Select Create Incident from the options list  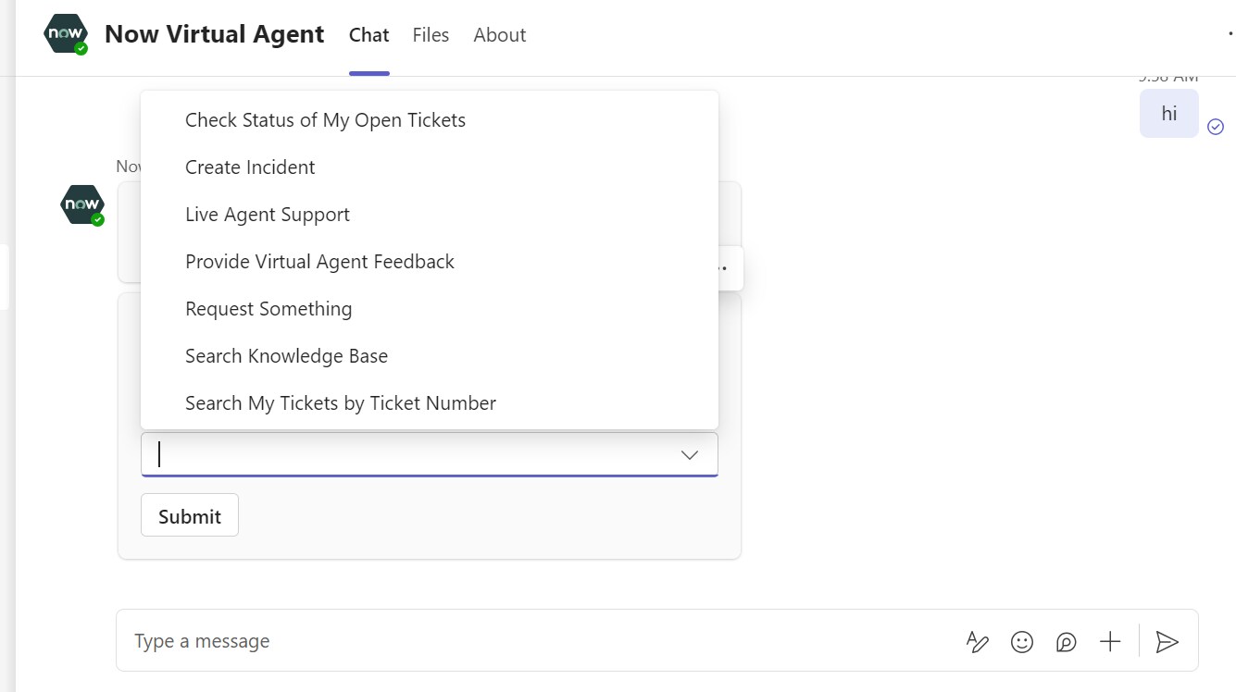pos(250,167)
